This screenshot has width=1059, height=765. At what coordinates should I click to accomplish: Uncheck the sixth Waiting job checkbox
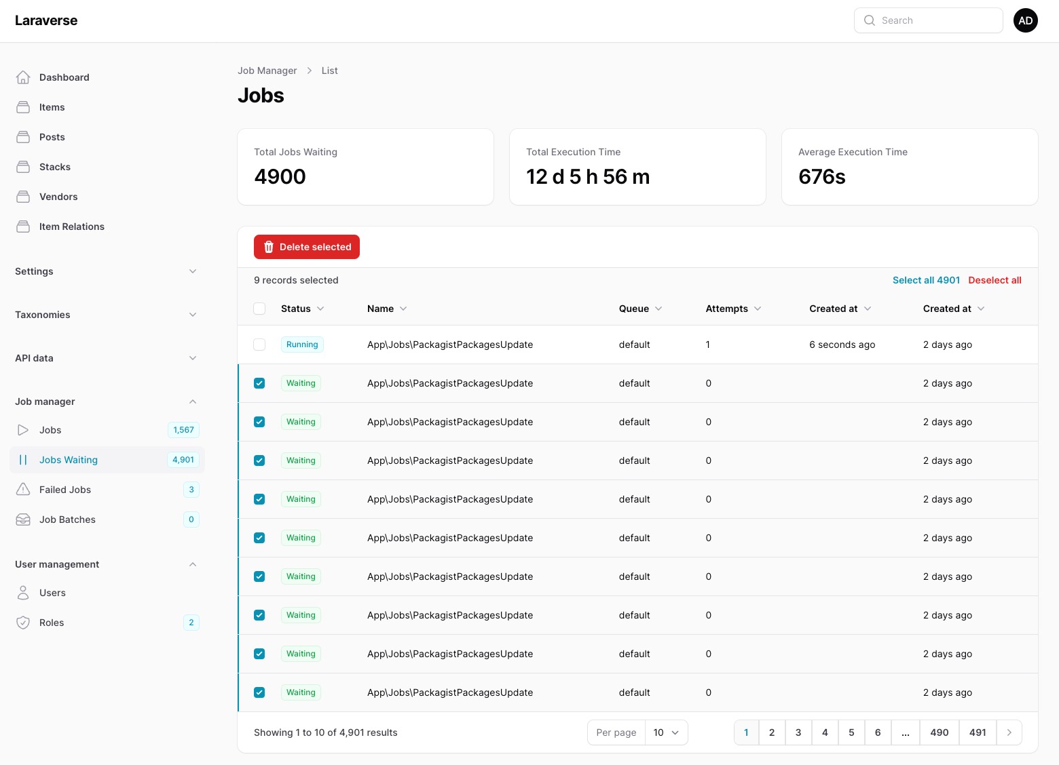259,576
